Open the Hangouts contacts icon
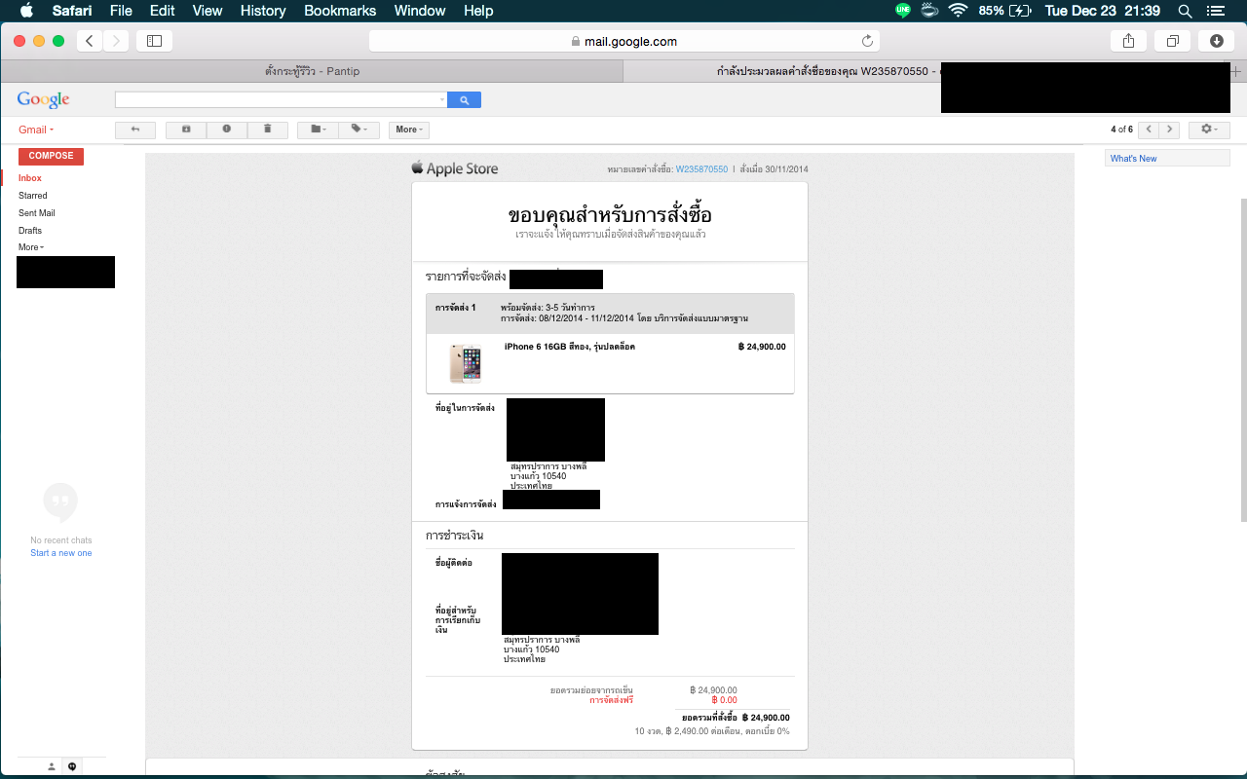 [52, 767]
